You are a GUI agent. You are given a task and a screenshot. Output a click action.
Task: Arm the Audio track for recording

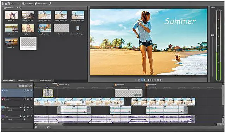(21, 107)
